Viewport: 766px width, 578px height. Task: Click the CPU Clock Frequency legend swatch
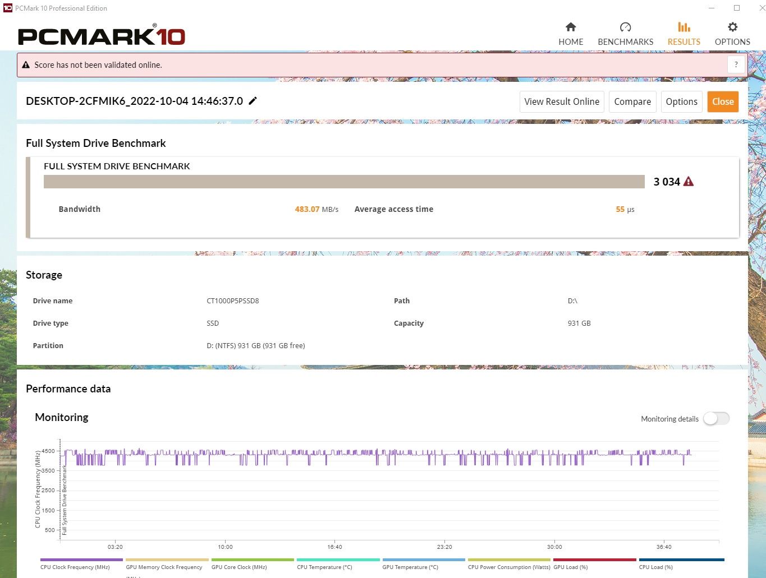tap(81, 559)
